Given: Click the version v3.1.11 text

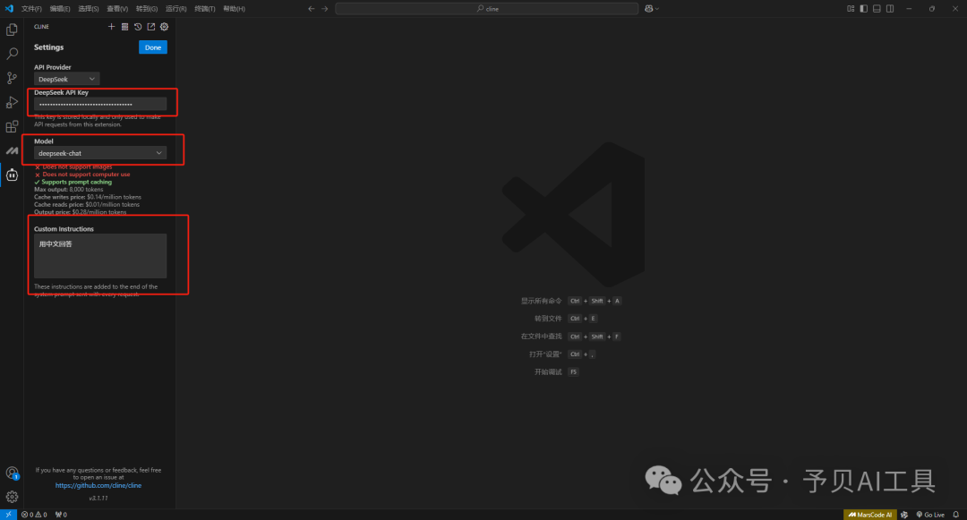Looking at the screenshot, I should pos(98,498).
